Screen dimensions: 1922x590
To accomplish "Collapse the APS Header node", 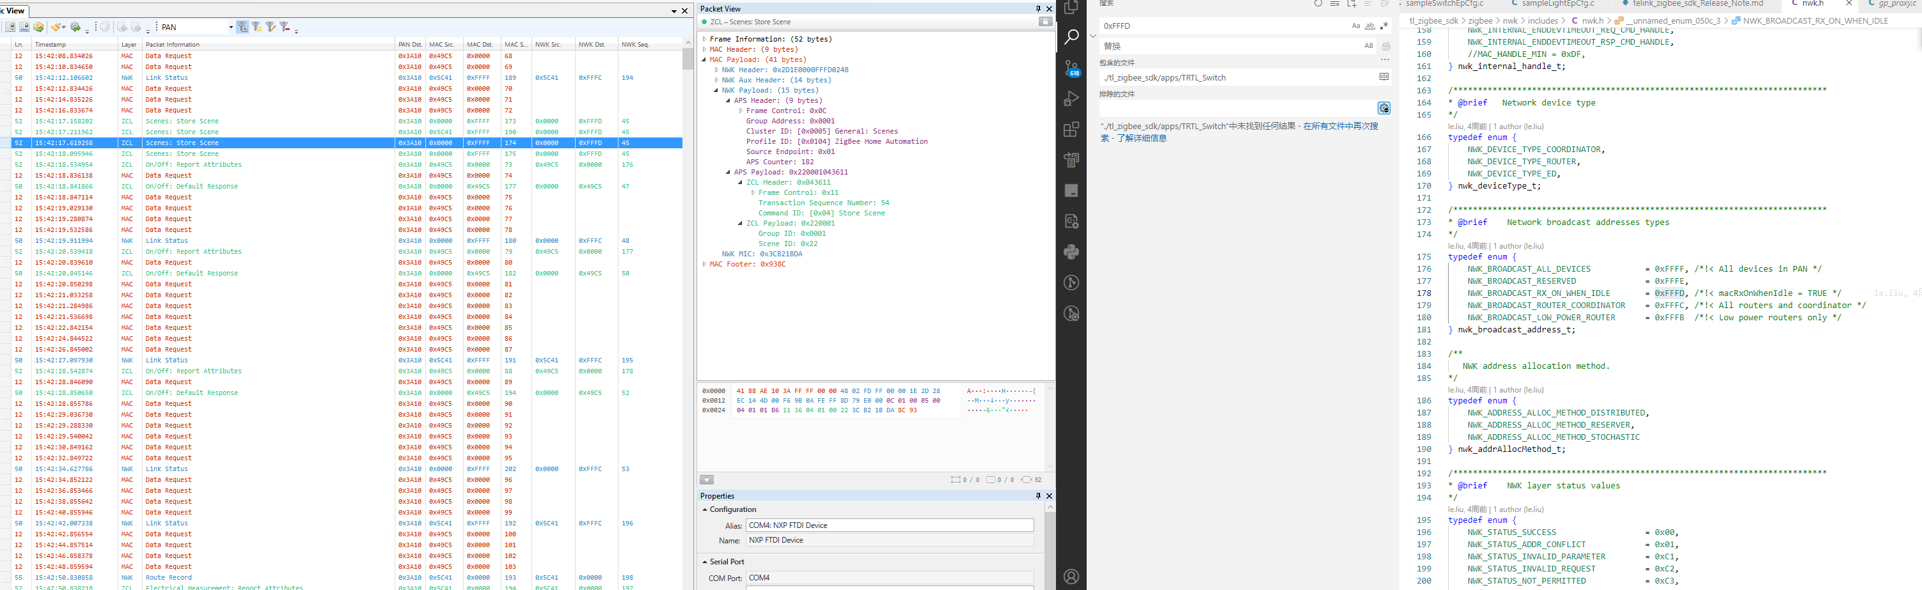I will point(729,101).
